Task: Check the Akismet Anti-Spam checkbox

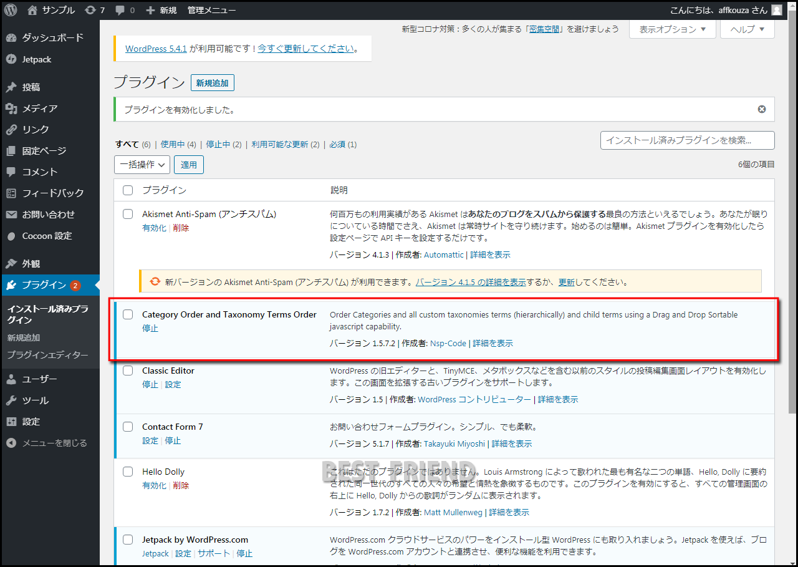Action: (x=128, y=214)
